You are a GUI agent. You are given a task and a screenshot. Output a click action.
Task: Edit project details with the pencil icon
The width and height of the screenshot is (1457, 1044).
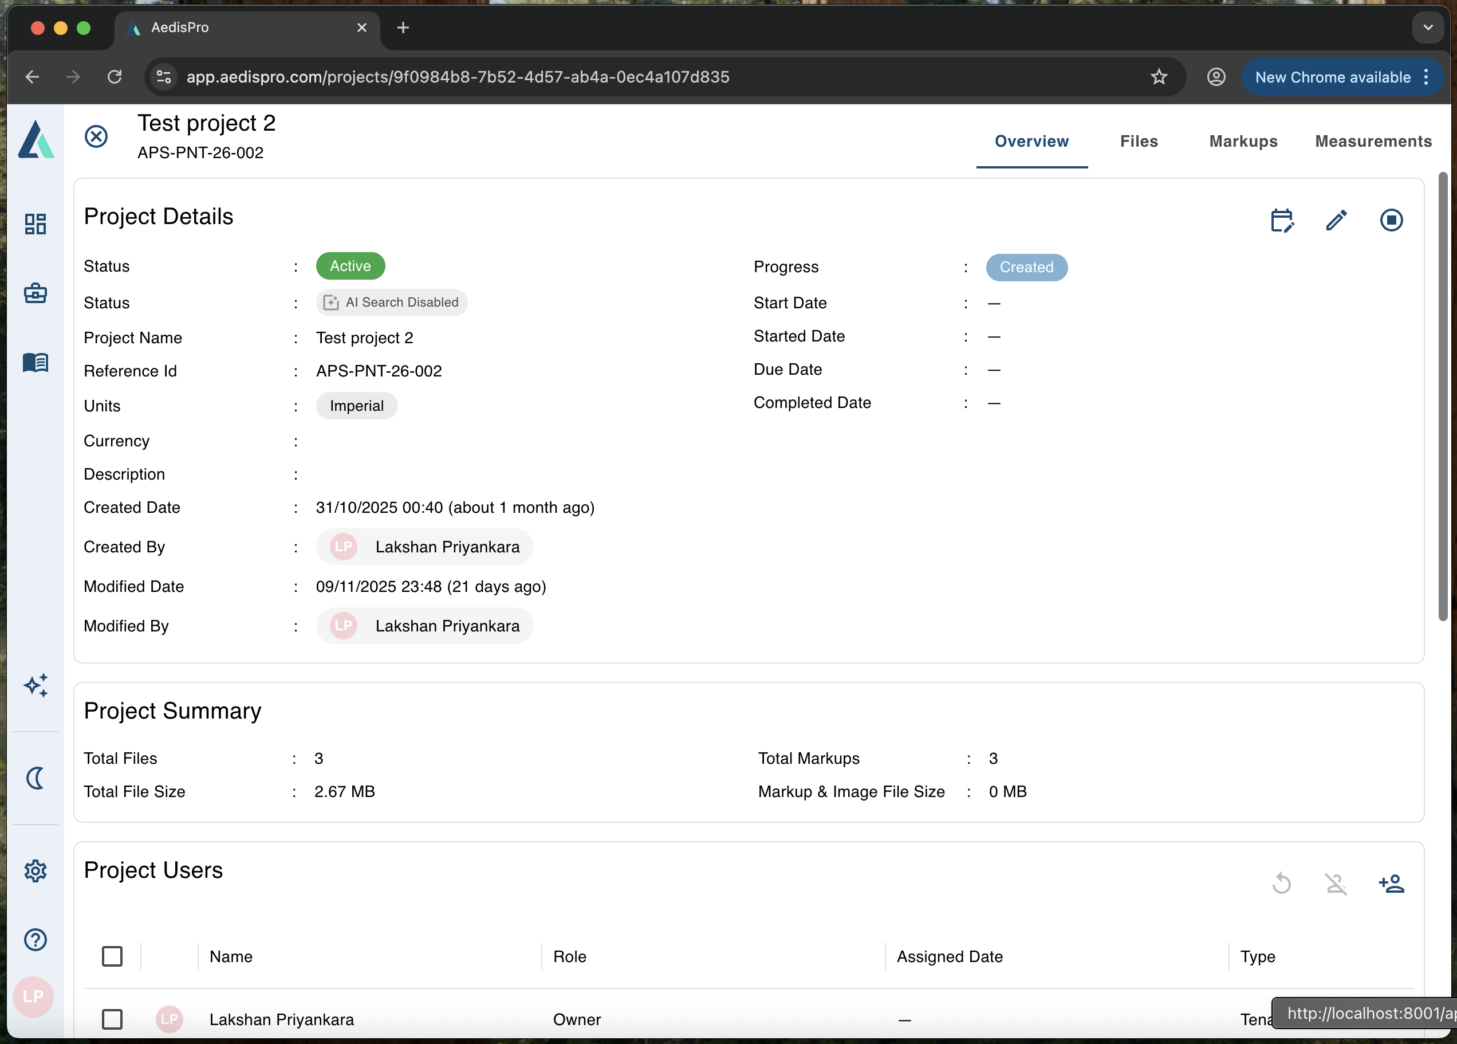click(1337, 219)
